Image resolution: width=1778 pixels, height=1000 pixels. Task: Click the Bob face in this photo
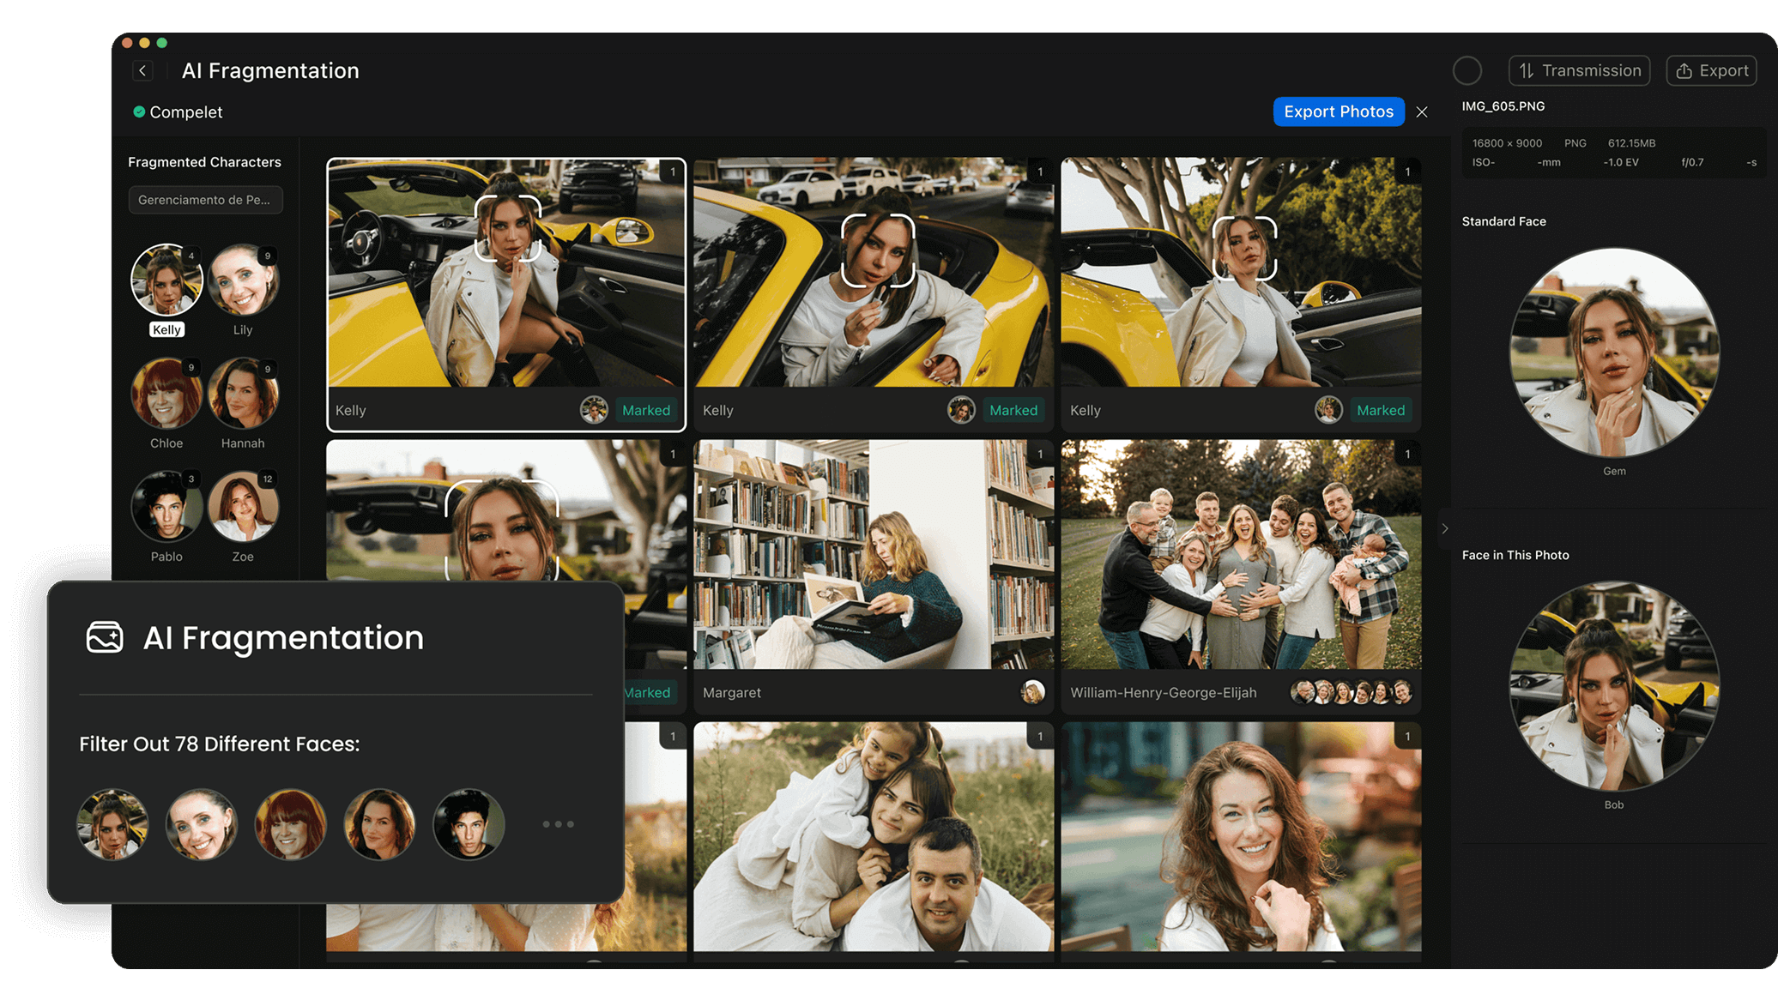click(1614, 686)
